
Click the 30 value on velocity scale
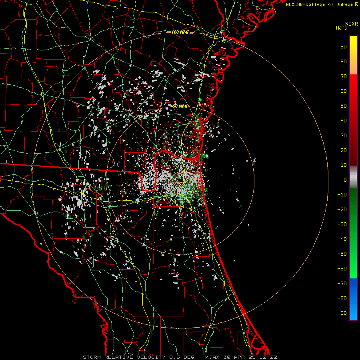tap(344, 136)
